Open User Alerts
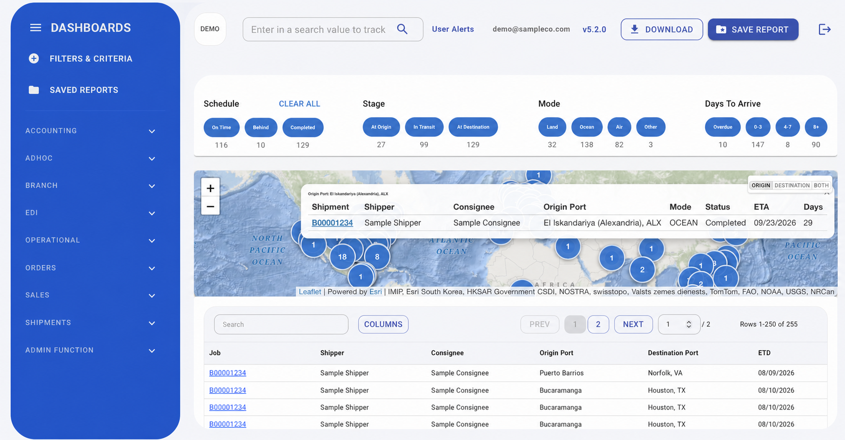Screen dimensions: 845x440 coord(453,29)
